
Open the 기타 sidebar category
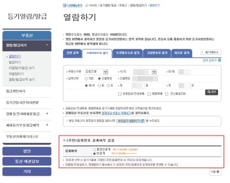click(27, 172)
